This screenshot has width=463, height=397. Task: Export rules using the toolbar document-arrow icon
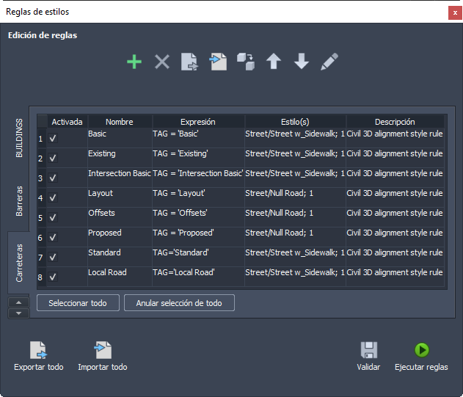(189, 62)
